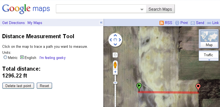Open the Get Directions tab
Image resolution: width=220 pixels, height=107 pixels.
coord(13,23)
